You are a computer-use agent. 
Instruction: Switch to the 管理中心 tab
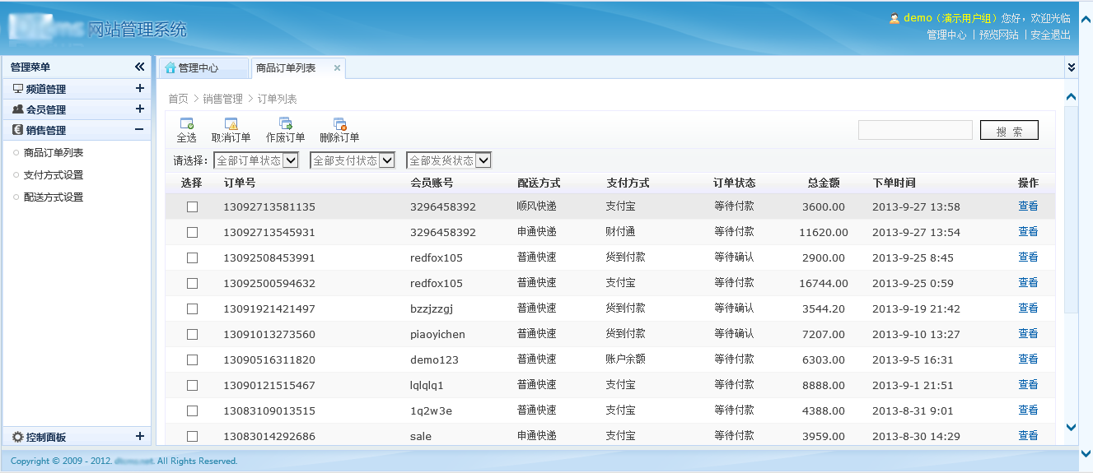(203, 68)
